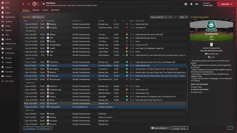Open Schedule in the sidebar
This screenshot has height=133, width=237.
click(8, 49)
